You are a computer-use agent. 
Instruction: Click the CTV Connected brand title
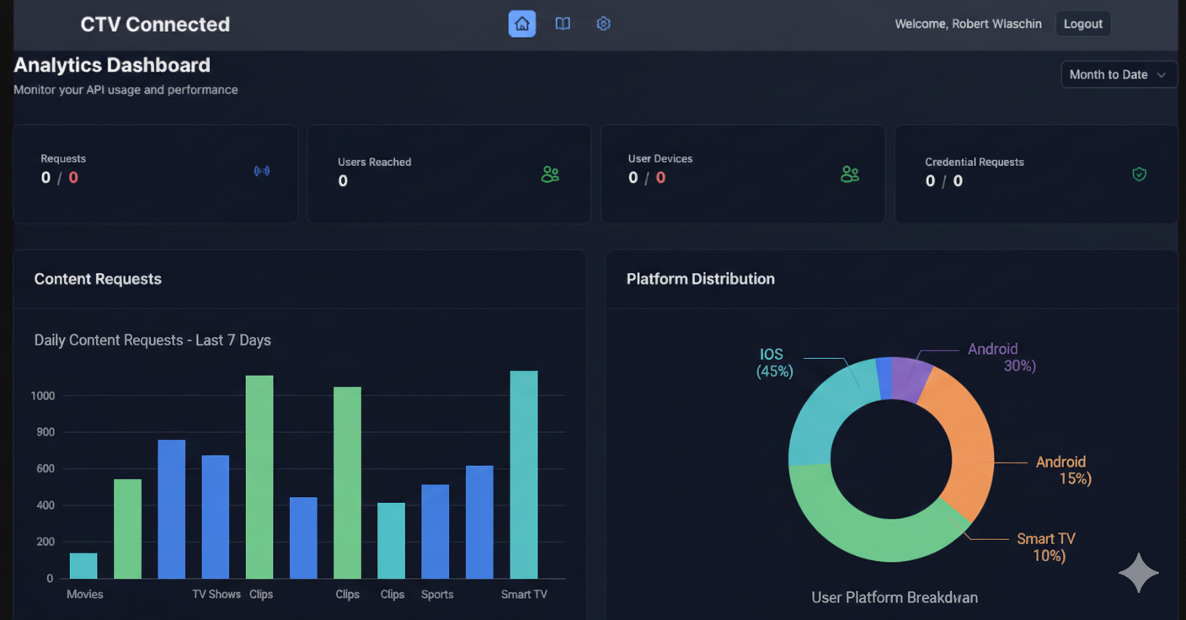pos(155,24)
